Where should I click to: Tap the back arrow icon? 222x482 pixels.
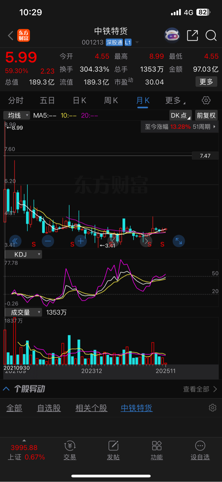pyautogui.click(x=11, y=36)
